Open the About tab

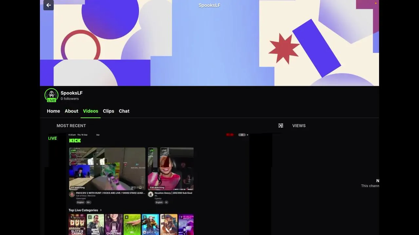[71, 111]
